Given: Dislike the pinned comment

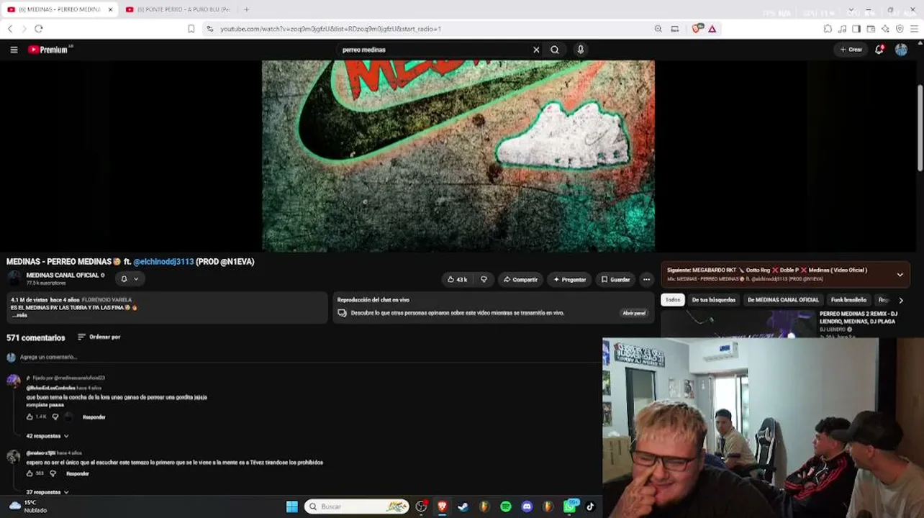Looking at the screenshot, I should 55,417.
